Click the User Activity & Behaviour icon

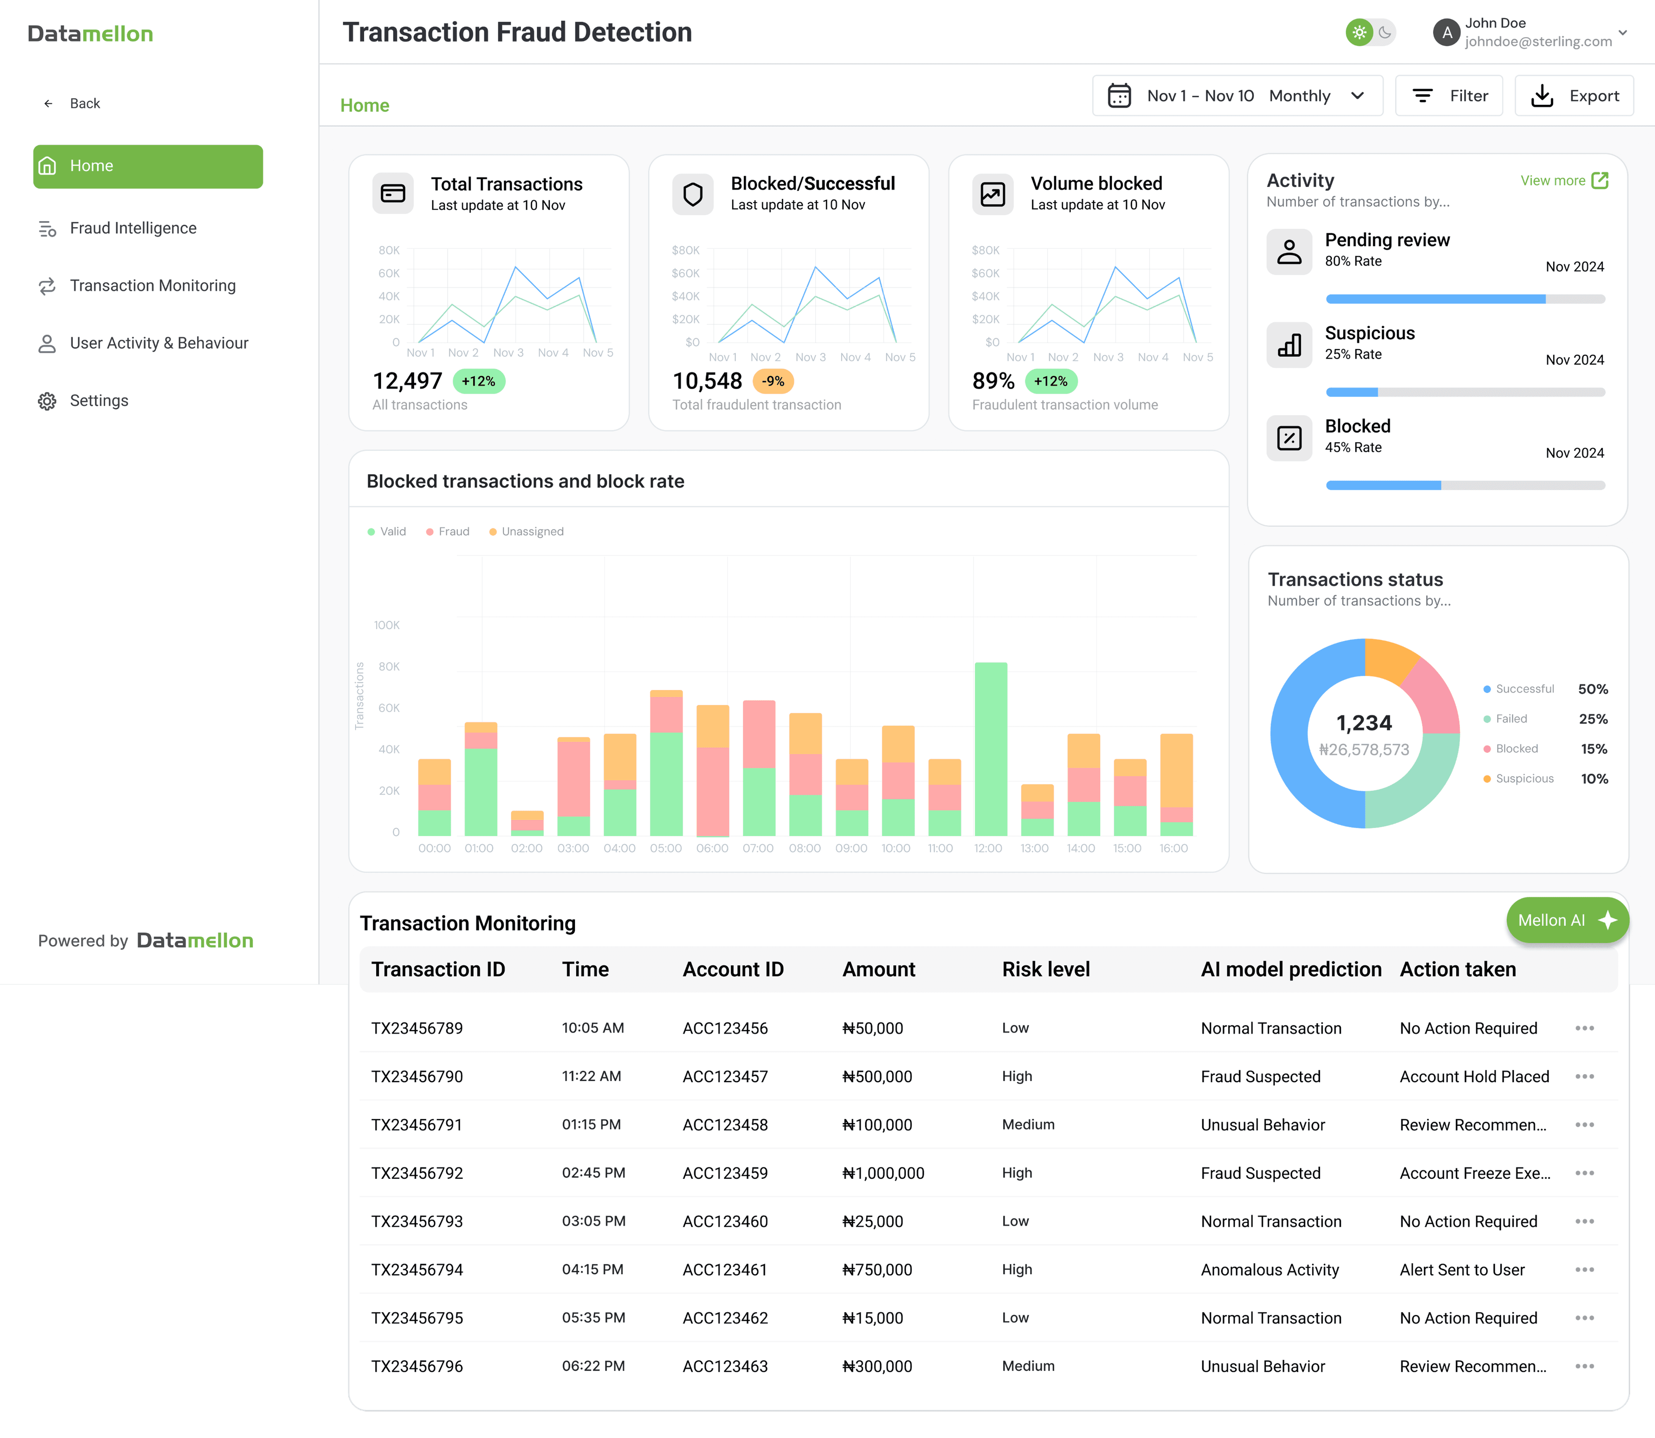pyautogui.click(x=47, y=343)
